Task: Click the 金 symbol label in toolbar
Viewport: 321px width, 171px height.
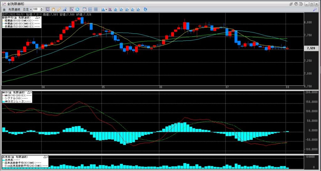Action: 4,9
